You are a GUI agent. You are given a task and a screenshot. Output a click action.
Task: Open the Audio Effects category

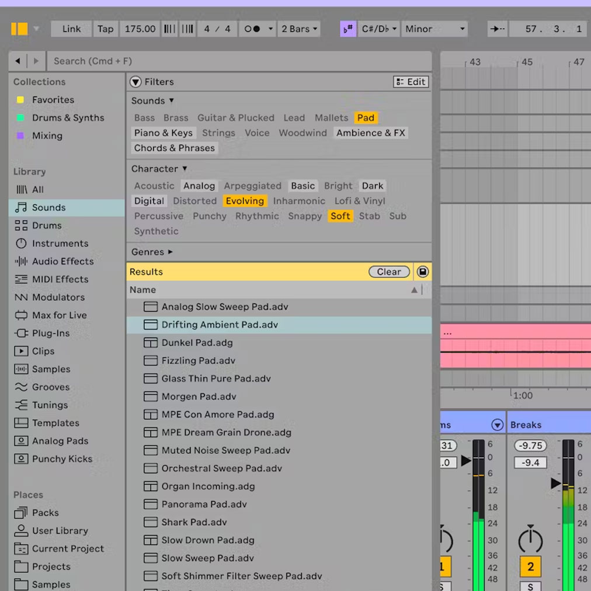67,261
